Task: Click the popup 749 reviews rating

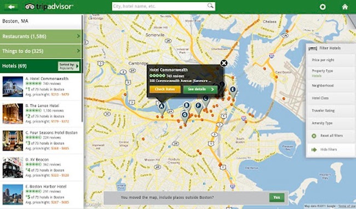Action: [167, 76]
